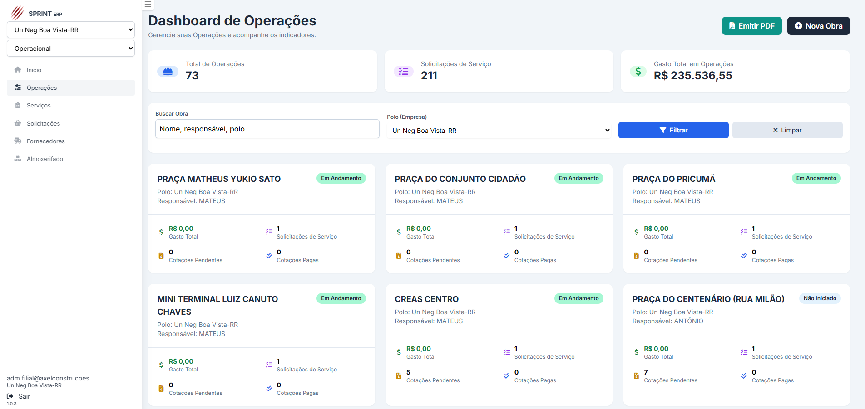Click the green dollar icon in Gasto Total card
865x409 pixels.
click(x=638, y=71)
